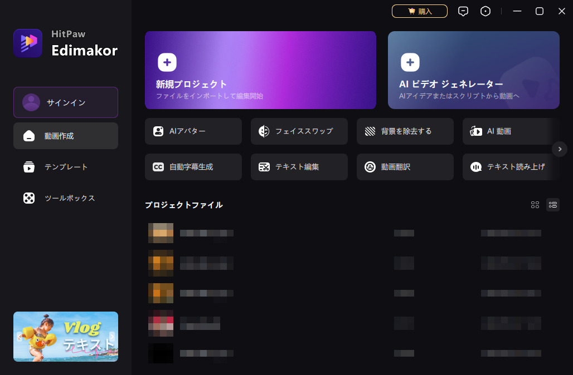Select the 動画翻訳 feature
The width and height of the screenshot is (573, 375).
[405, 166]
